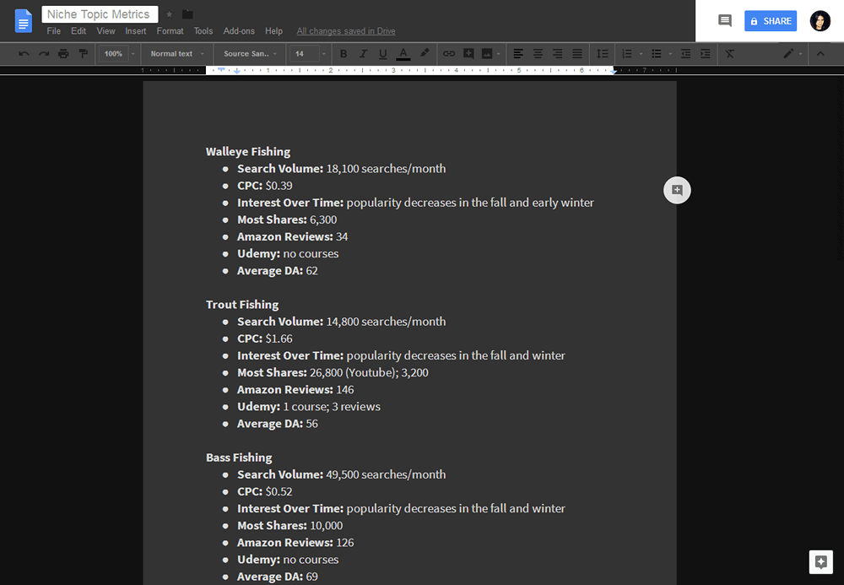844x585 pixels.
Task: Open the highlight color picker
Action: [425, 53]
